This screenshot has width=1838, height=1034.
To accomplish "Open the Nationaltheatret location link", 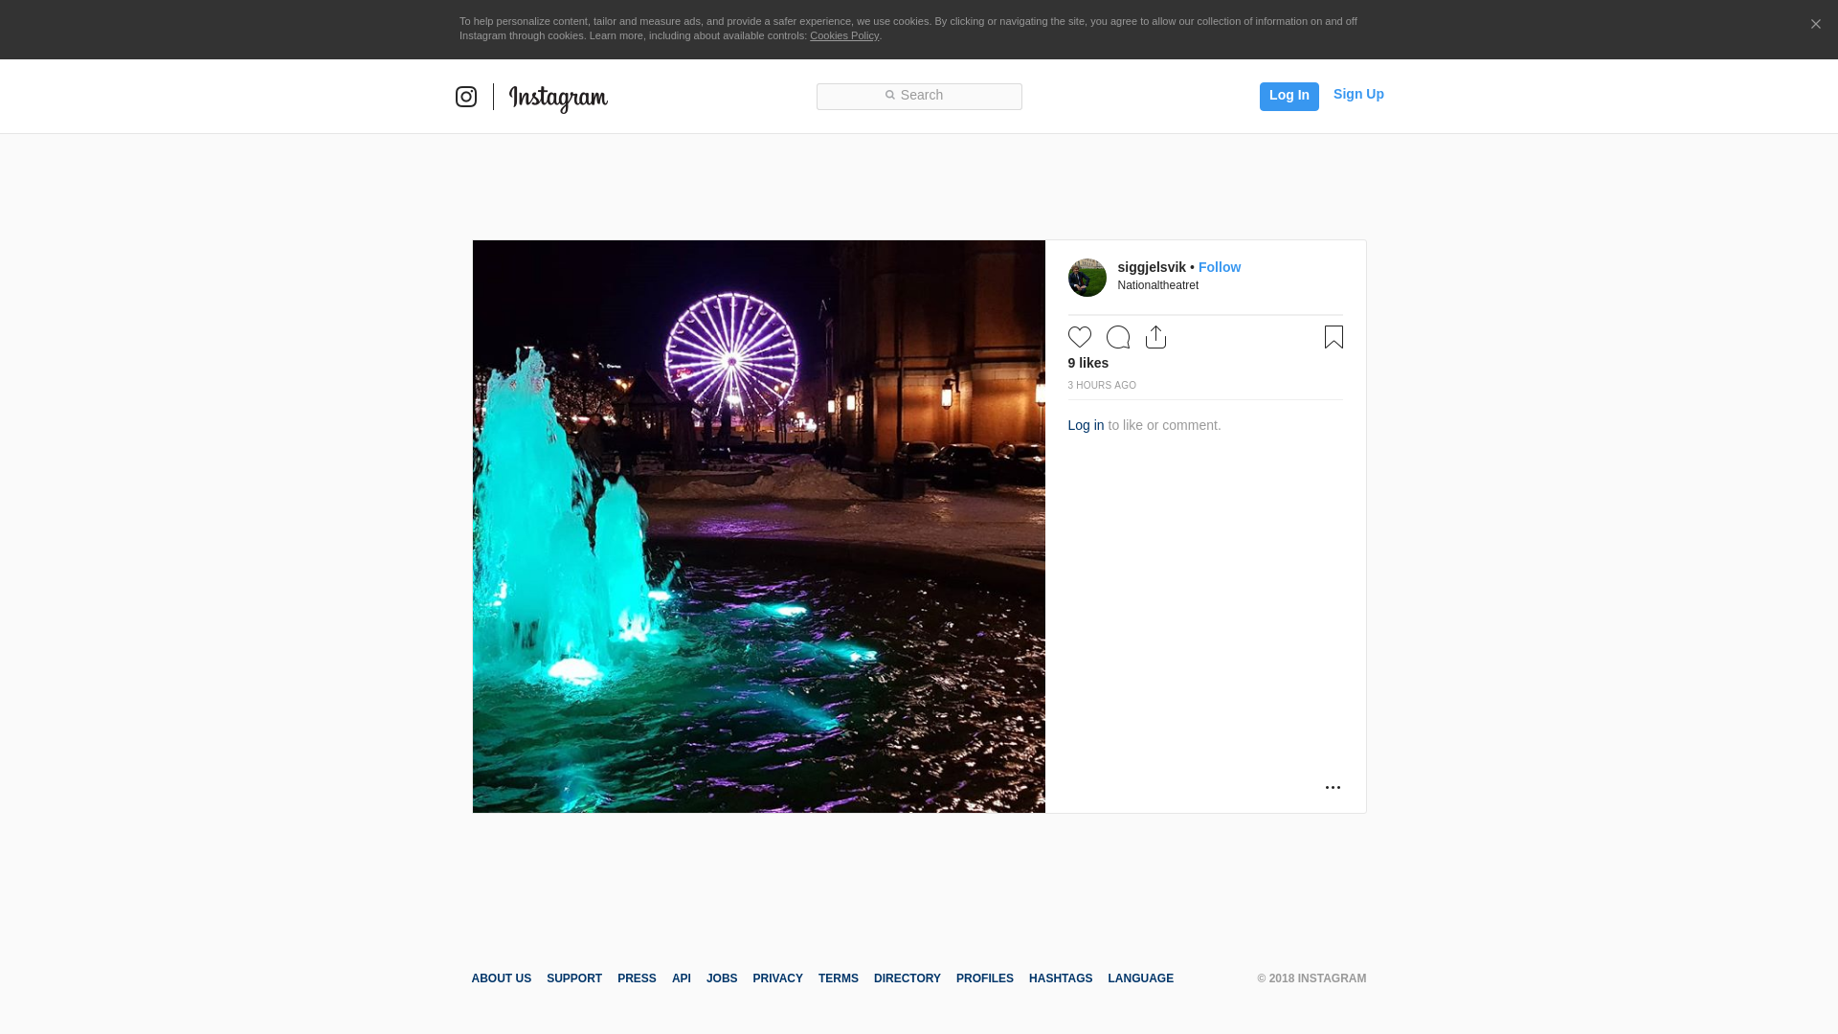I will 1157,285.
